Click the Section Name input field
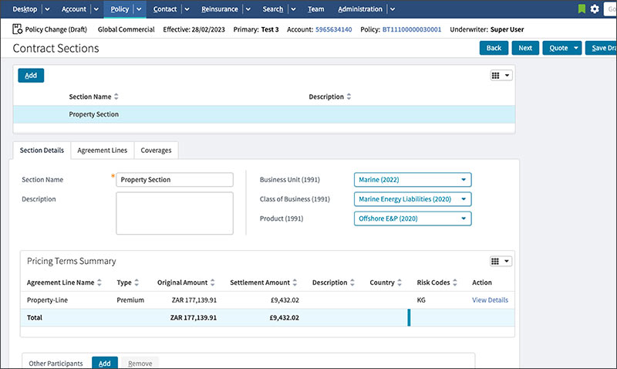Image resolution: width=617 pixels, height=369 pixels. coord(174,180)
